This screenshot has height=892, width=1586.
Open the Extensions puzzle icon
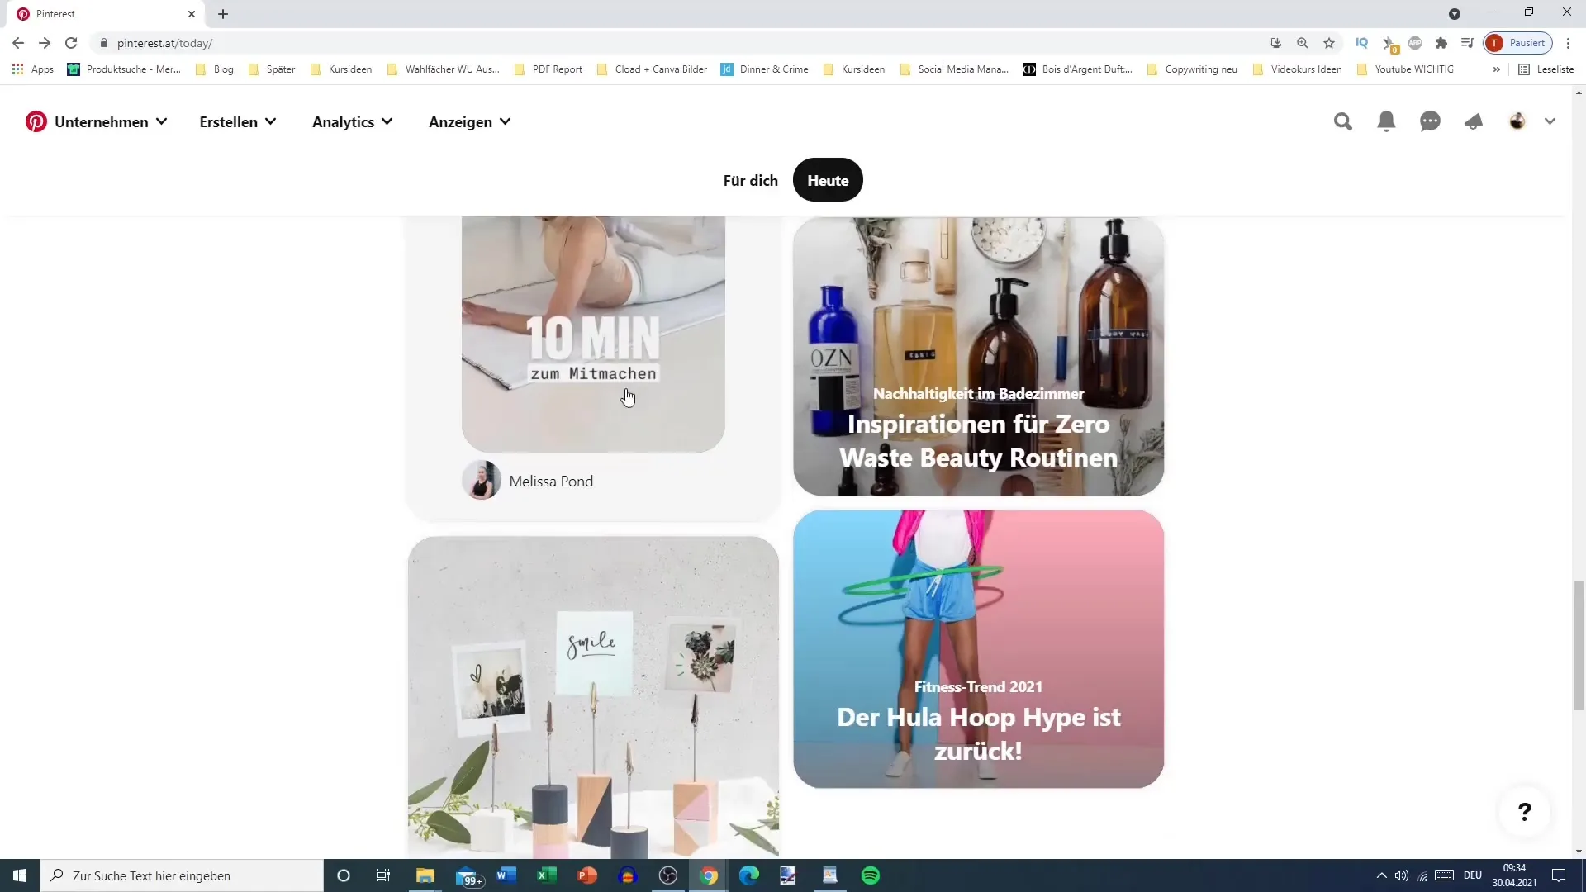pyautogui.click(x=1441, y=43)
